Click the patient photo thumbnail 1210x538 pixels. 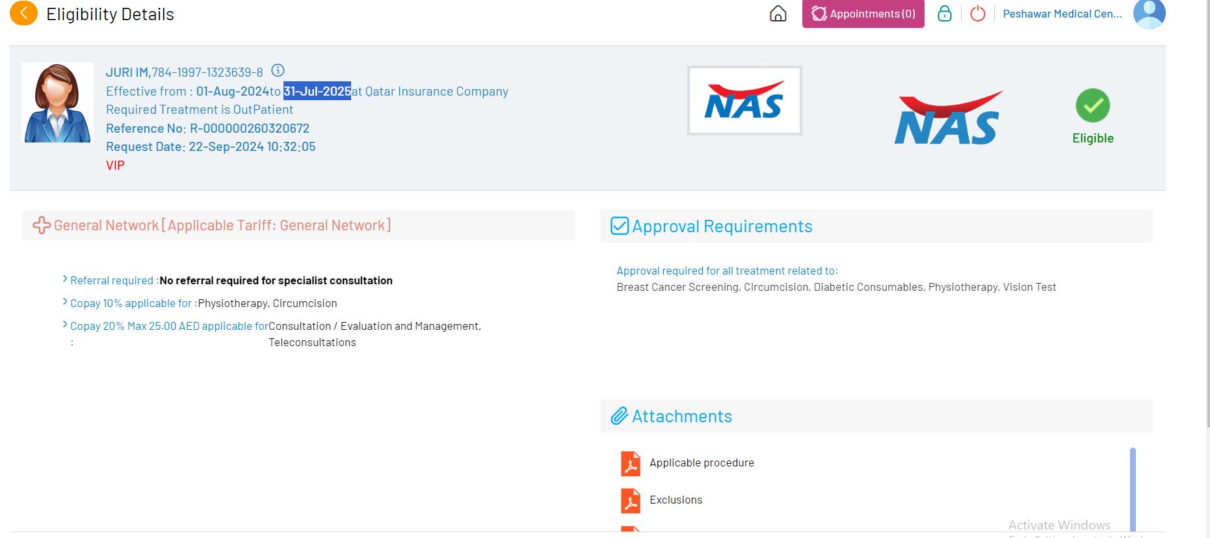57,103
